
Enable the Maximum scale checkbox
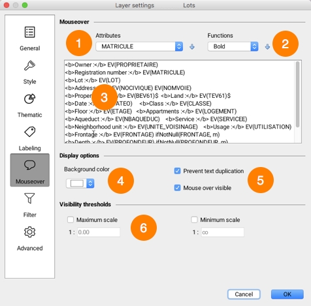coord(71,220)
